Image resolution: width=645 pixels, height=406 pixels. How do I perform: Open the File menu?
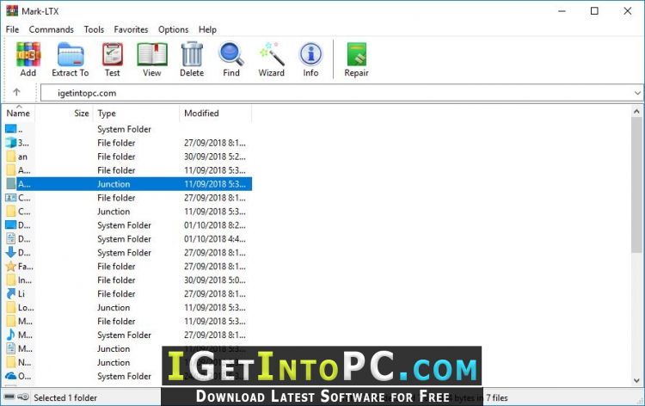(x=12, y=29)
